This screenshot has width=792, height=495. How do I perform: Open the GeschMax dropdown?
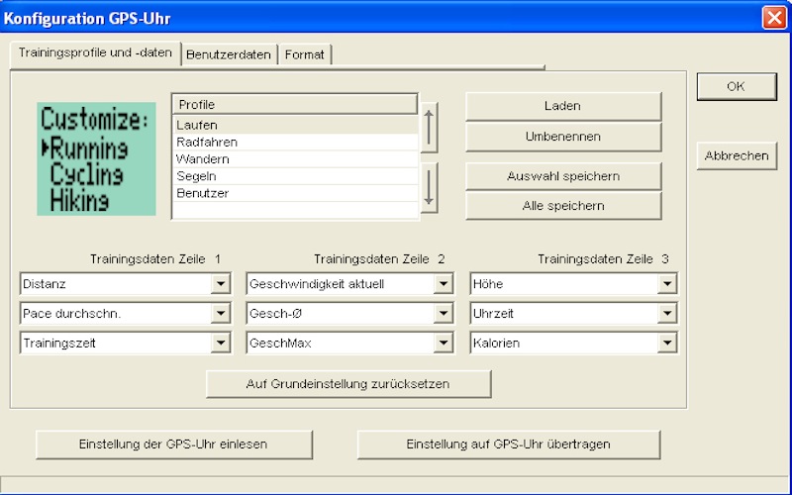(445, 344)
